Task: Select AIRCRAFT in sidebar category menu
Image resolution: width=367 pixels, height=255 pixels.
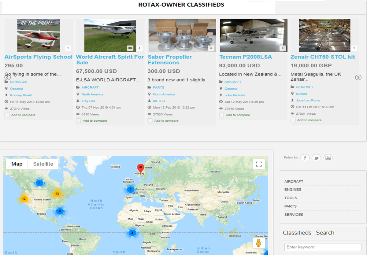Action: [x=294, y=181]
